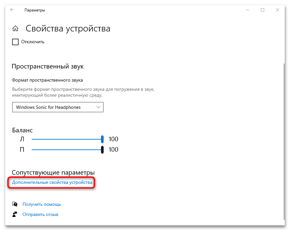The image size is (290, 231).
Task: Open the Windows Sonic for Headphones dropdown
Action: 58,107
